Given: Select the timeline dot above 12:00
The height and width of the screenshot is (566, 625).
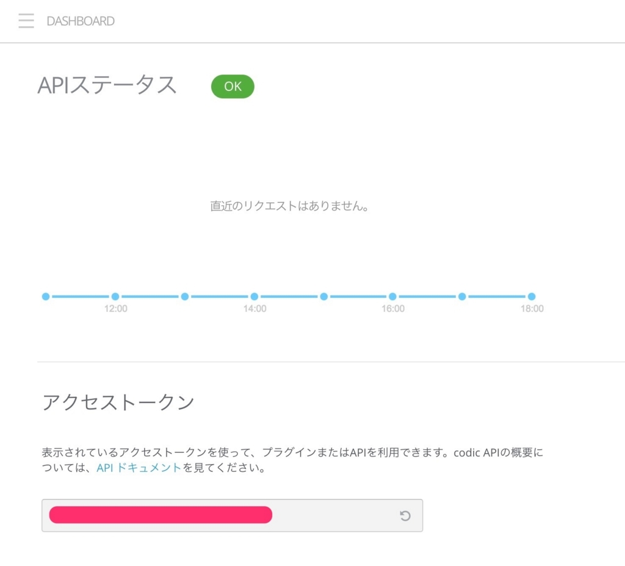Looking at the screenshot, I should [x=116, y=296].
